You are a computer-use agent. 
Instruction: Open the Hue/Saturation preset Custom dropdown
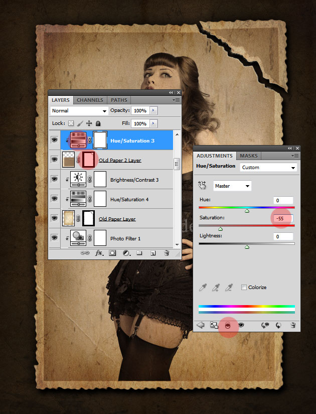click(268, 168)
